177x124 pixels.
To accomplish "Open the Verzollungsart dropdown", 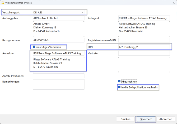I will pos(82,12).
